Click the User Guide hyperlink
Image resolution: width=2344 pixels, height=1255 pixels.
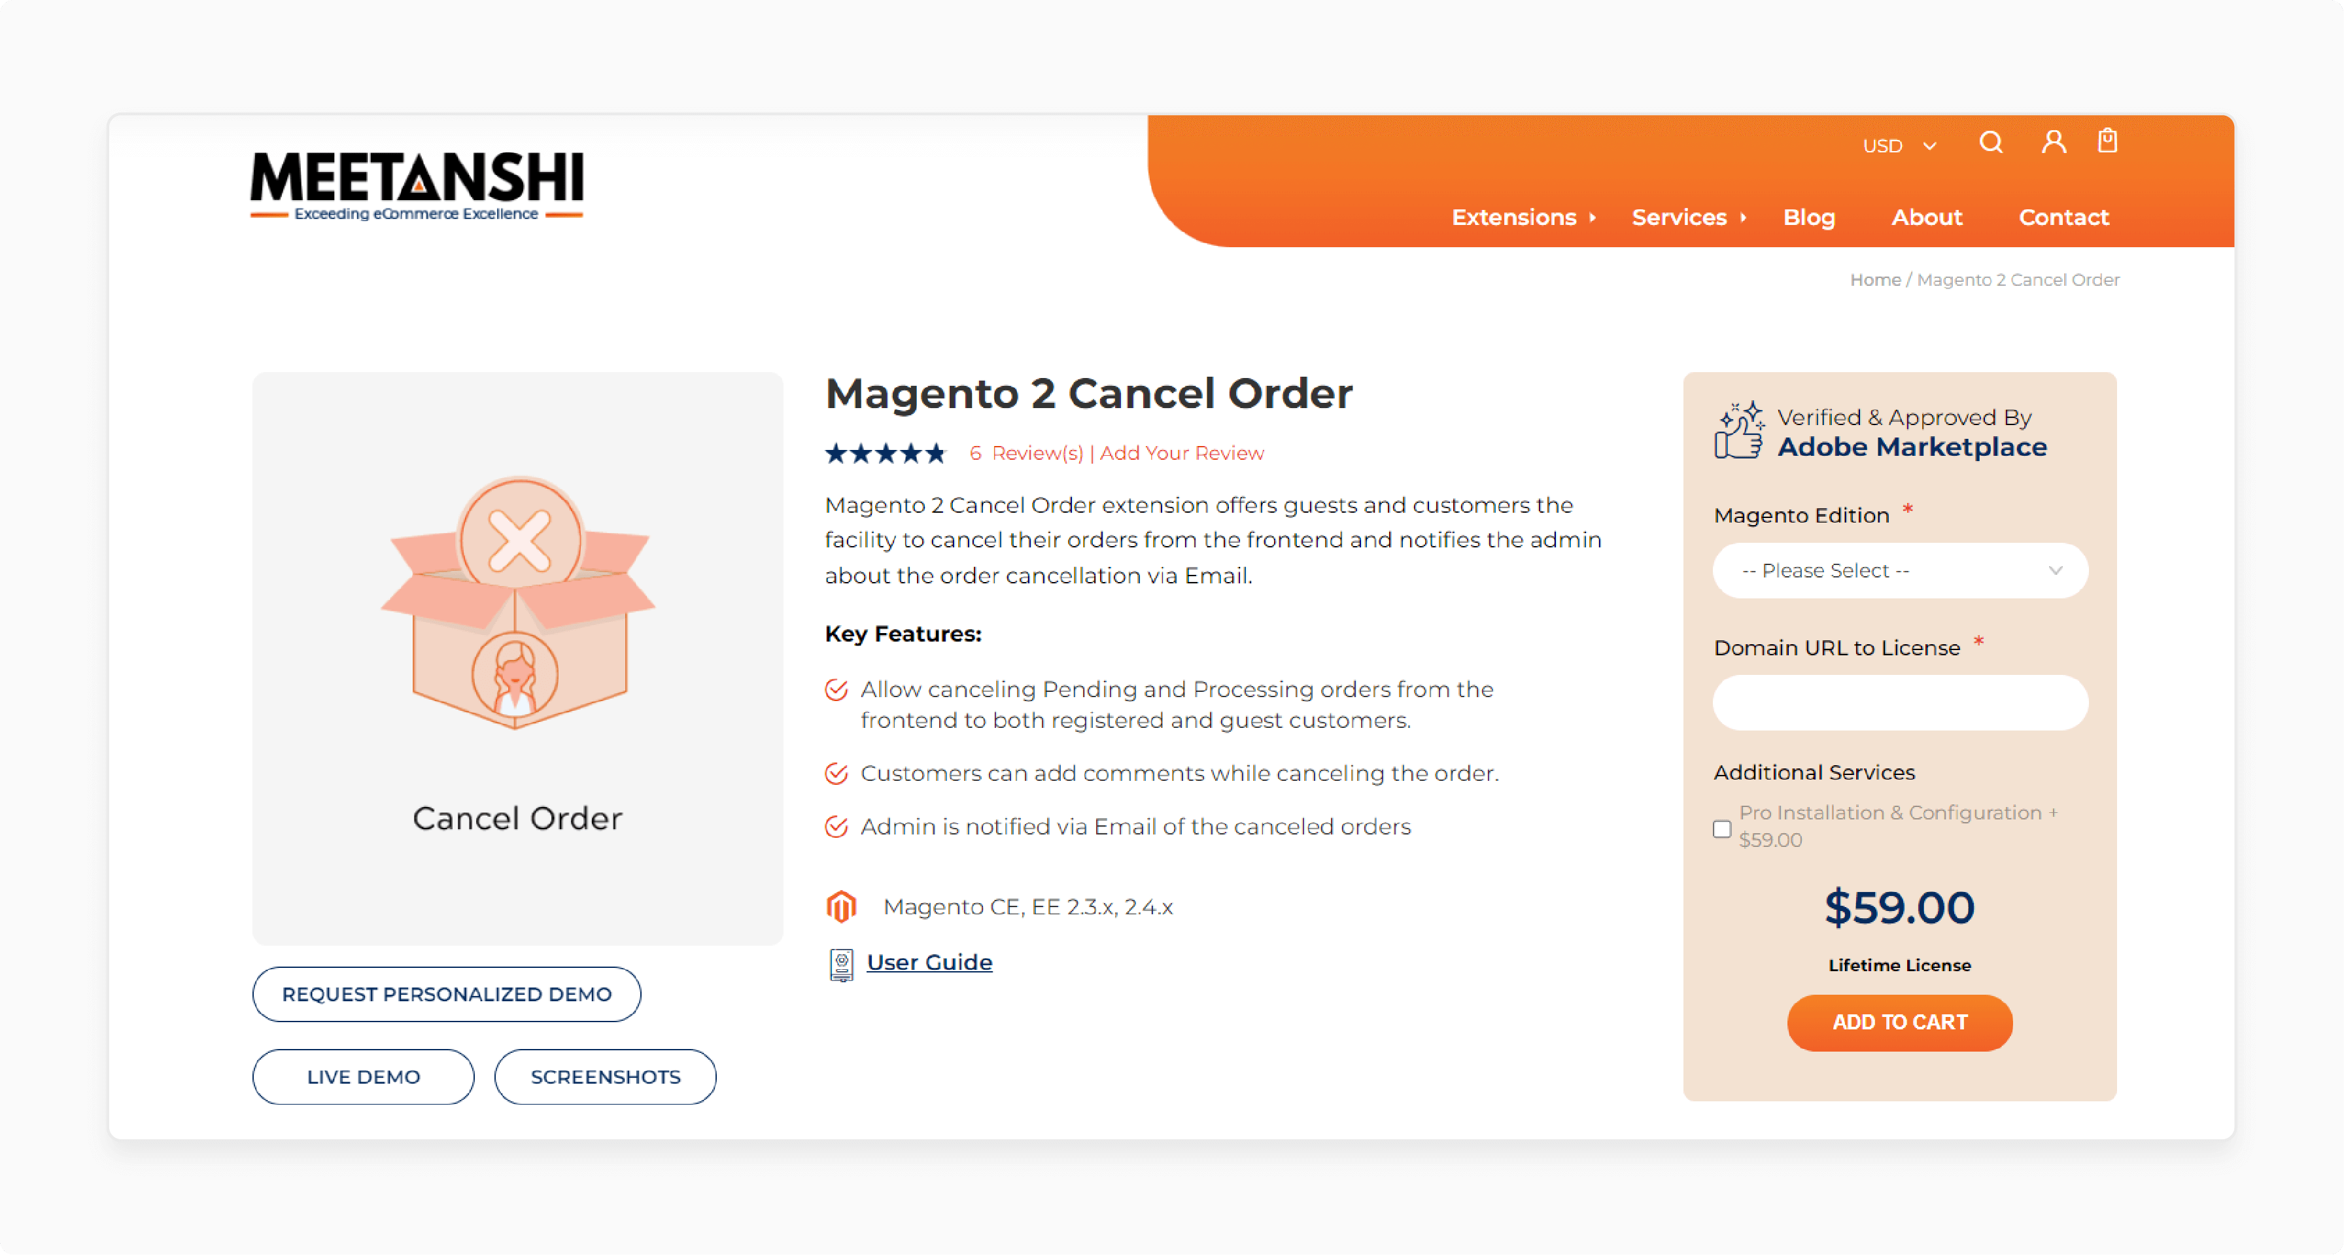(x=930, y=961)
